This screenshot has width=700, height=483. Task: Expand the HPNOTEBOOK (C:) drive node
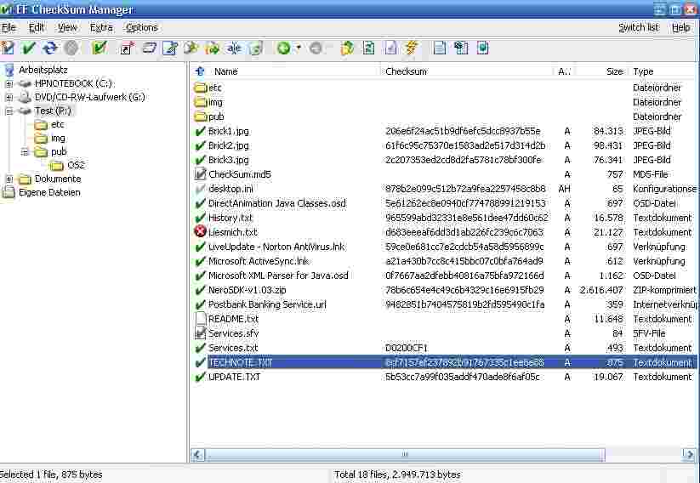point(9,83)
